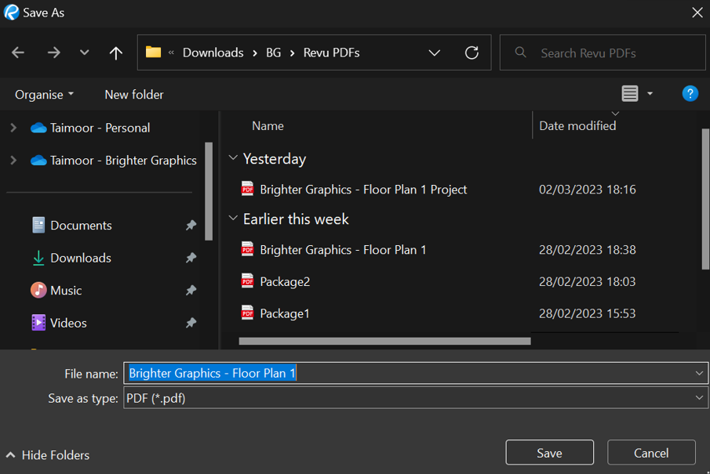
Task: Collapse the Earlier this week group
Action: (233, 219)
